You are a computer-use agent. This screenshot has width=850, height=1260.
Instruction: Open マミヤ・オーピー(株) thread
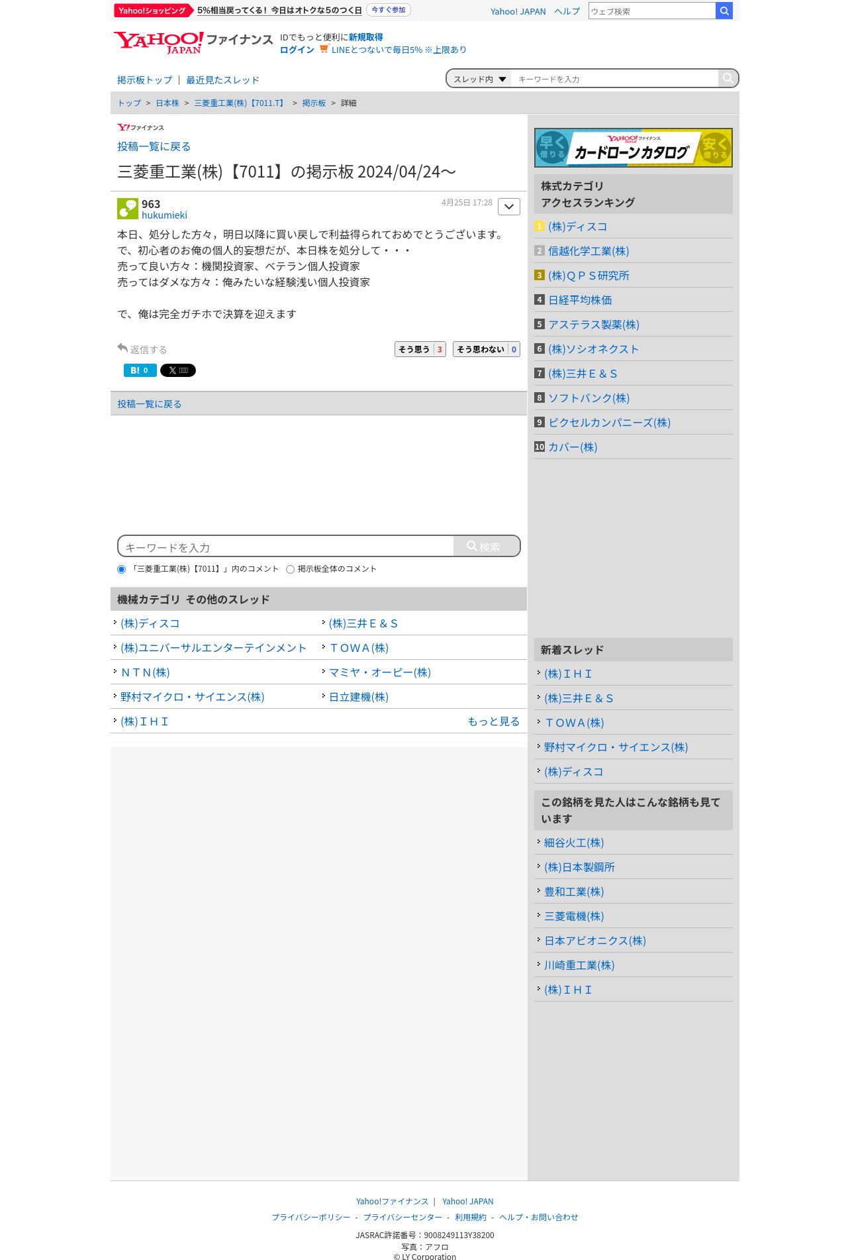[379, 672]
